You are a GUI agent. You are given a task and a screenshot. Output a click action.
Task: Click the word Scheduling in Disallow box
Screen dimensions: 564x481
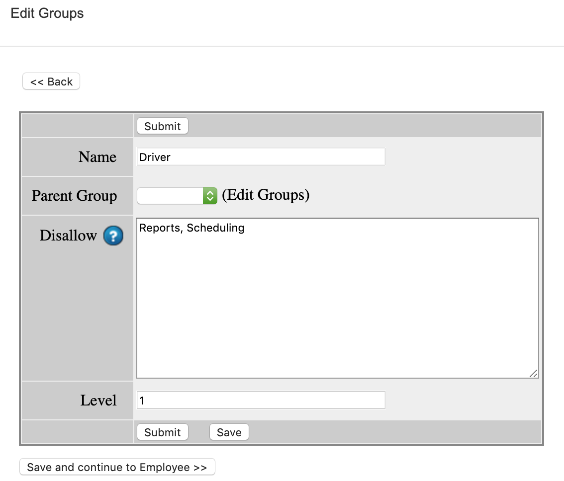tap(215, 228)
